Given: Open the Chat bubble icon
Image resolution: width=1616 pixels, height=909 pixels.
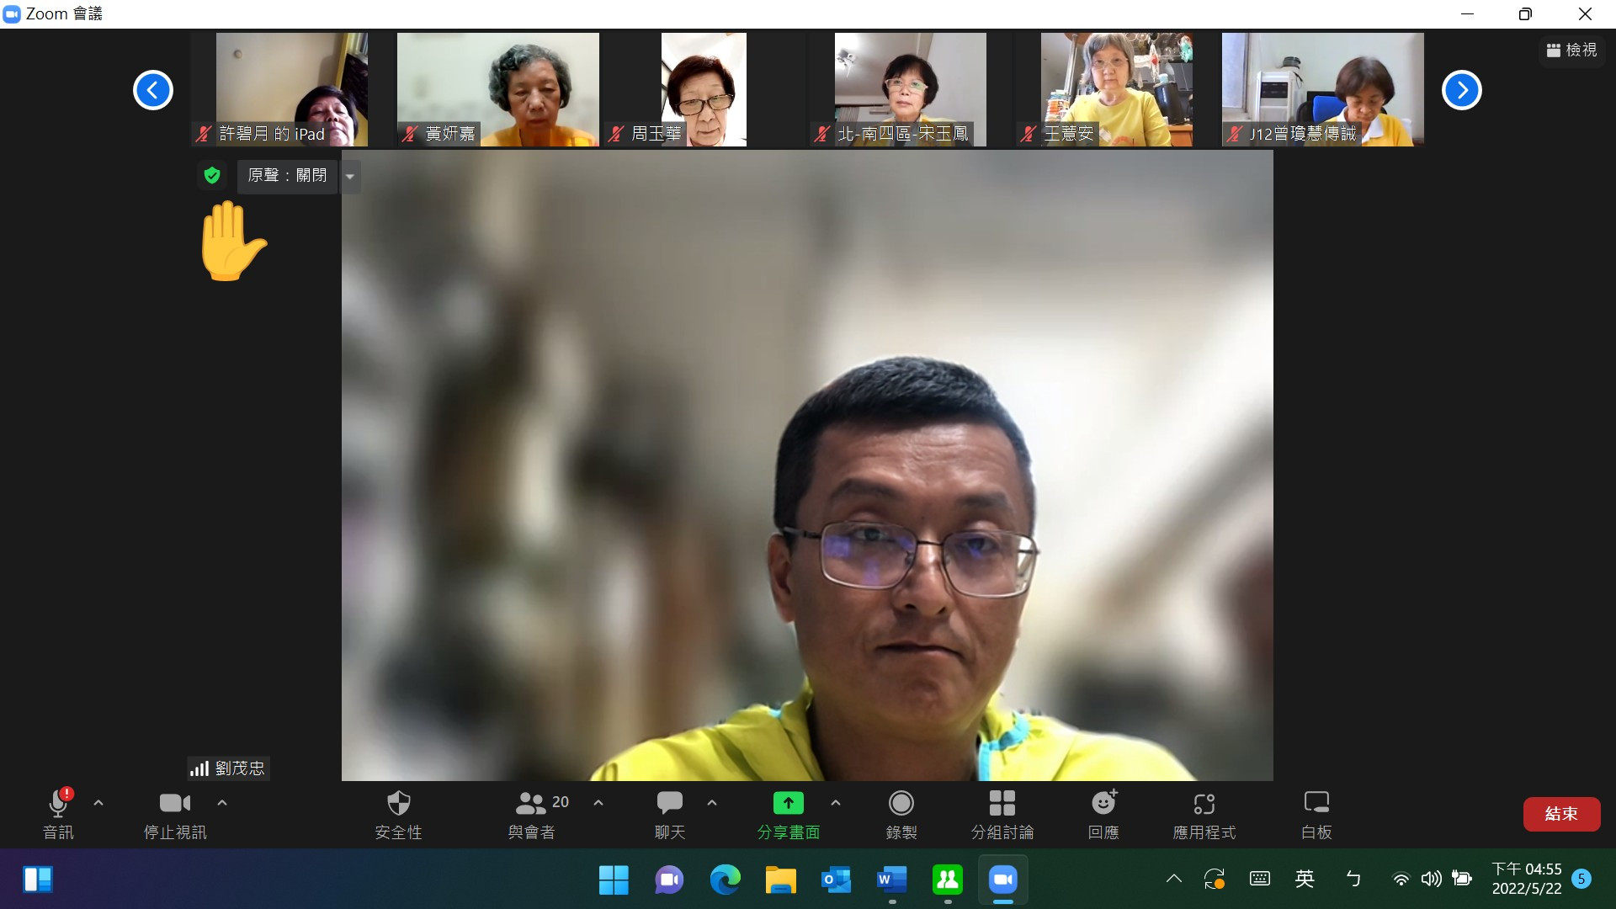Looking at the screenshot, I should (x=669, y=803).
